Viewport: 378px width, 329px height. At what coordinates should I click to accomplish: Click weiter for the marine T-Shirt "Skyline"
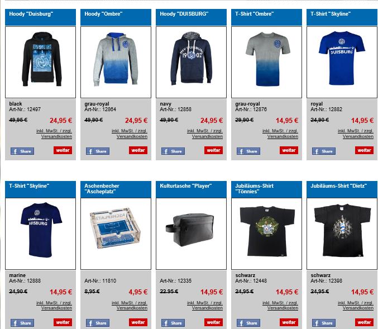point(63,322)
